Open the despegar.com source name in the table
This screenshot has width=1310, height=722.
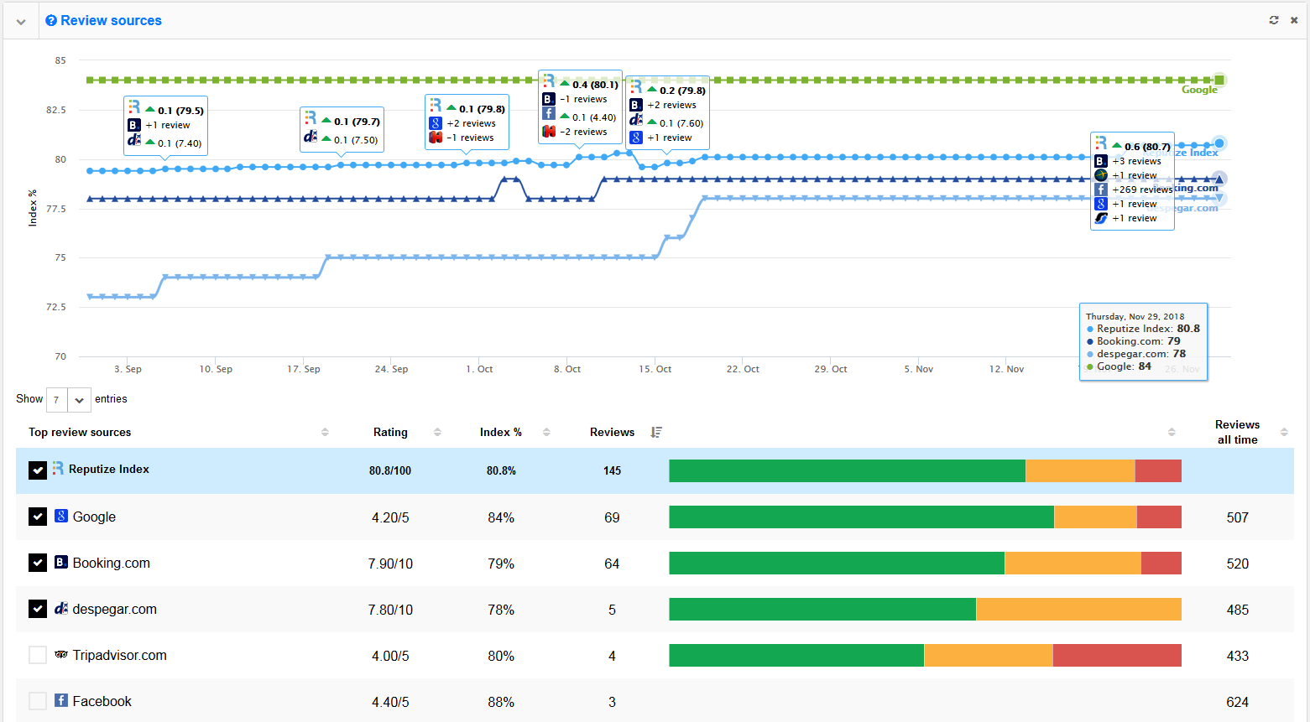click(114, 609)
